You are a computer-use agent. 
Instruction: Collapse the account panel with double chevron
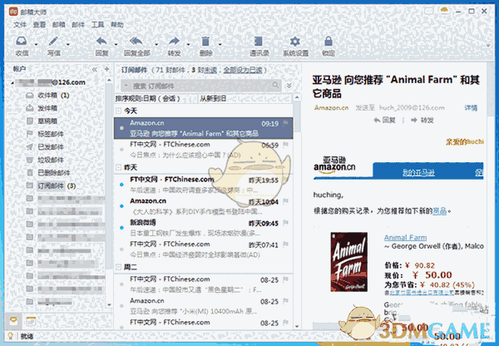pos(95,69)
